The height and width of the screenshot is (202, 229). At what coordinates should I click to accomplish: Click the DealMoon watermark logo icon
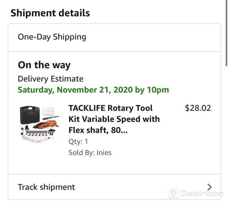click(x=173, y=193)
